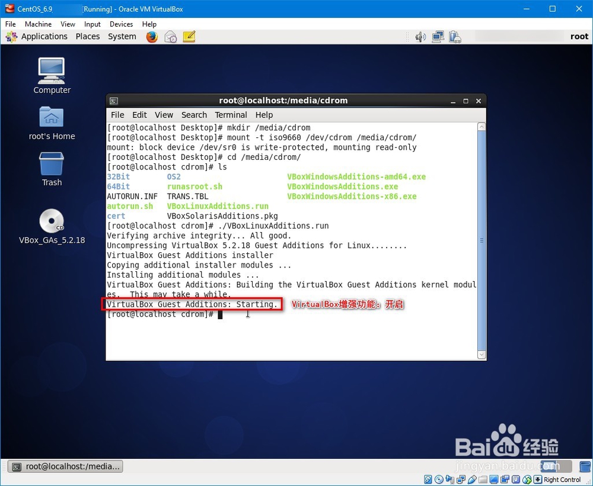Click the root@localhost:/media... taskbar button

tap(66, 466)
